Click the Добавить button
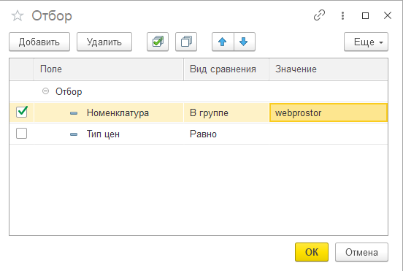Viewport: 403px width, 271px height. tap(39, 42)
